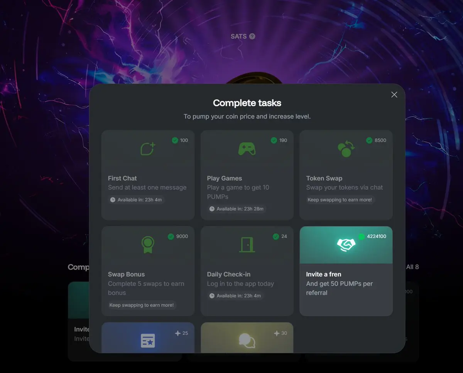
Task: Click the green check beside 100
Action: 175,141
